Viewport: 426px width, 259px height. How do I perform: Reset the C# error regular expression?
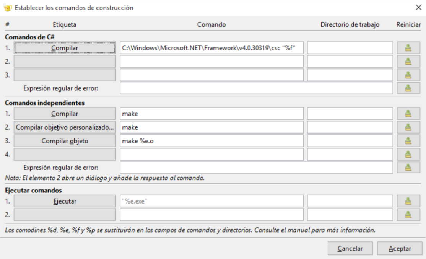pyautogui.click(x=408, y=88)
